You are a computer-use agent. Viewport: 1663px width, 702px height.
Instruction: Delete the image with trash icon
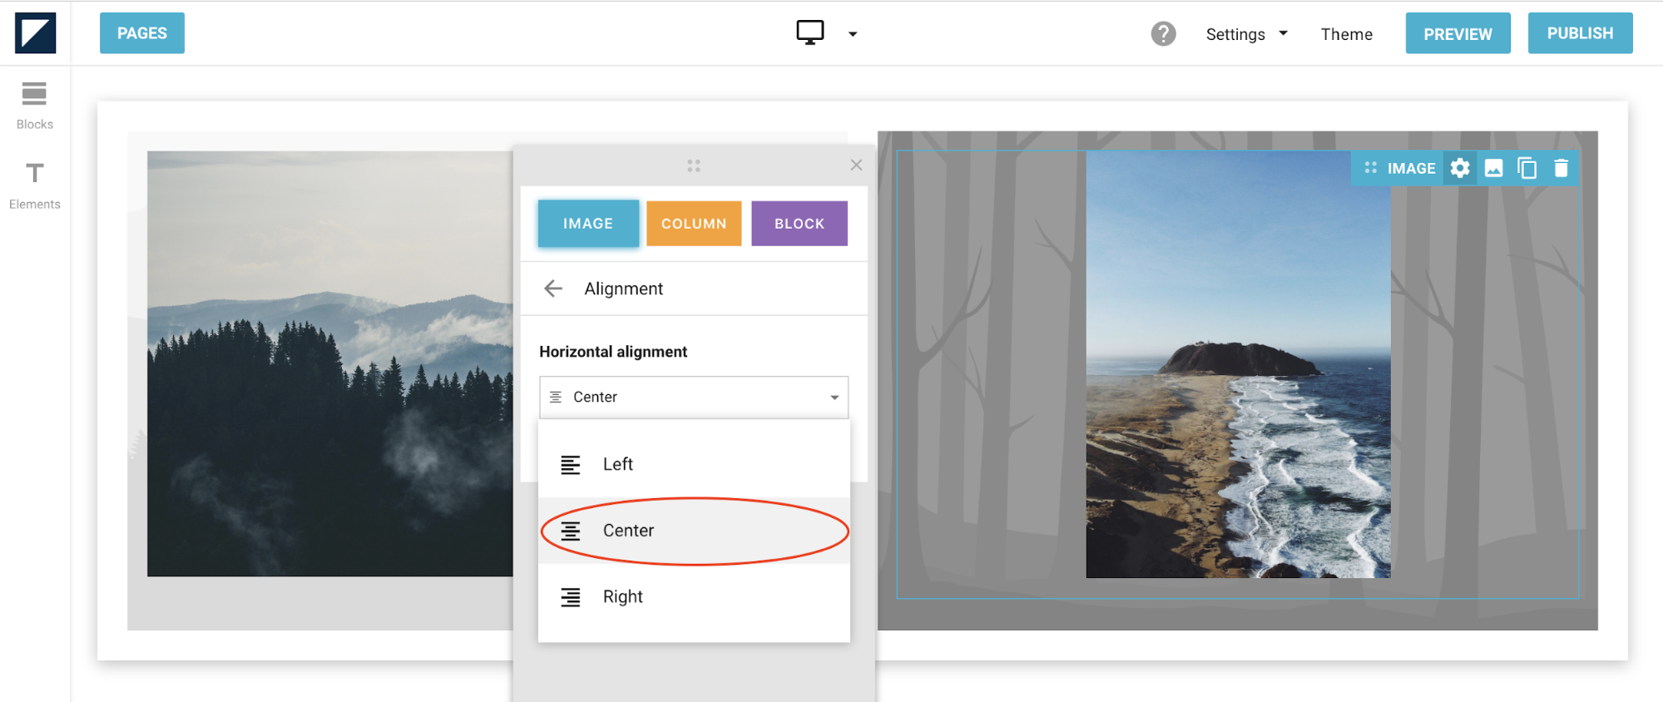(1561, 168)
